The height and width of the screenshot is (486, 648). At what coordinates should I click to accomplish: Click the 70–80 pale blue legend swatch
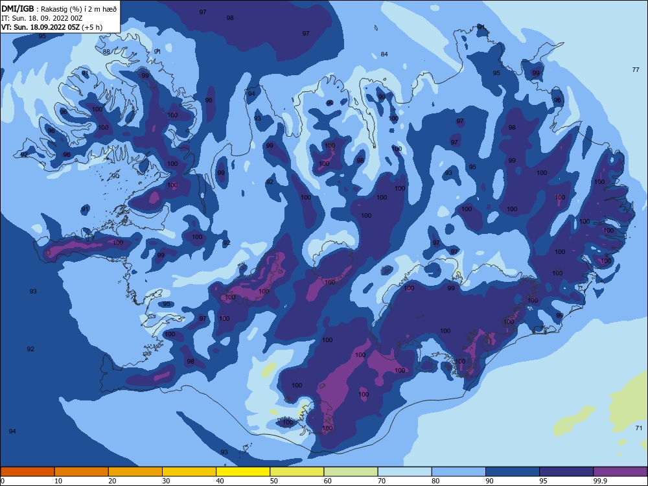(405, 472)
